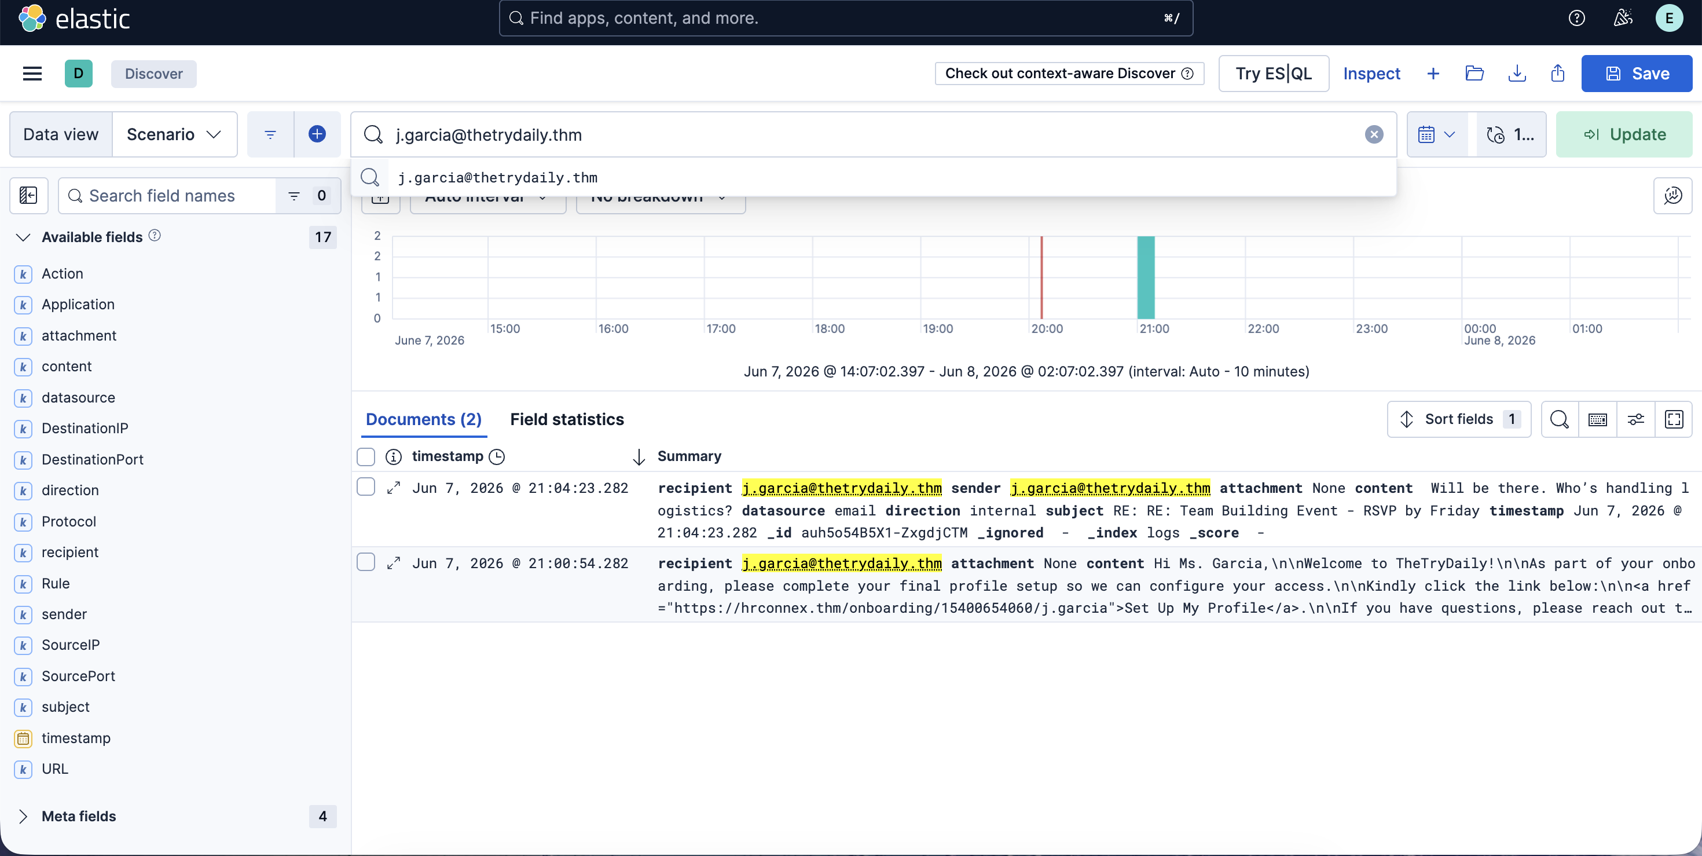Select all documents checkbox in header
Viewport: 1702px width, 856px height.
pos(366,457)
